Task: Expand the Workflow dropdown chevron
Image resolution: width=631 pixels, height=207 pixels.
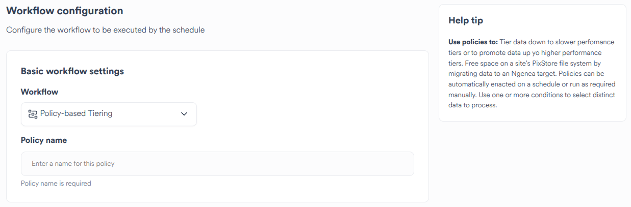Action: coord(184,114)
